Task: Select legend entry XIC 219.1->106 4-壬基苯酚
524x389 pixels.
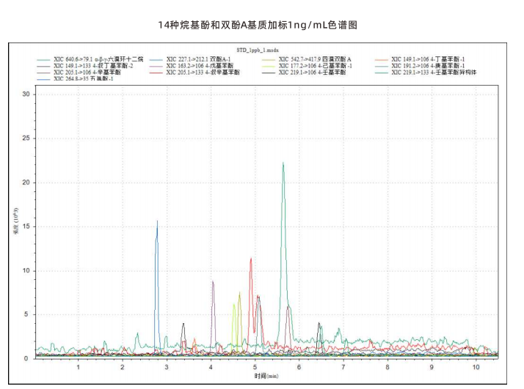Action: click(x=304, y=72)
